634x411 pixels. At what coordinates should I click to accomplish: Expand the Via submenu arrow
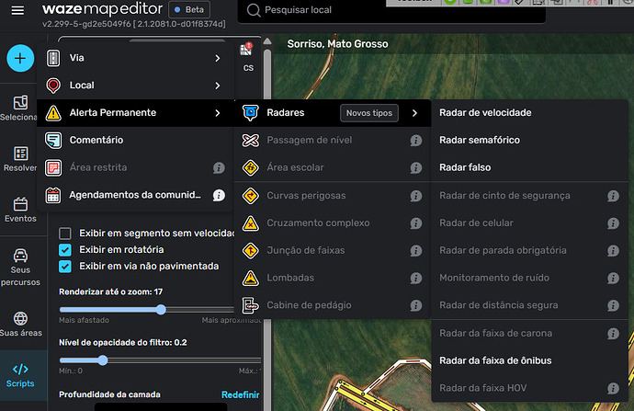[x=218, y=58]
